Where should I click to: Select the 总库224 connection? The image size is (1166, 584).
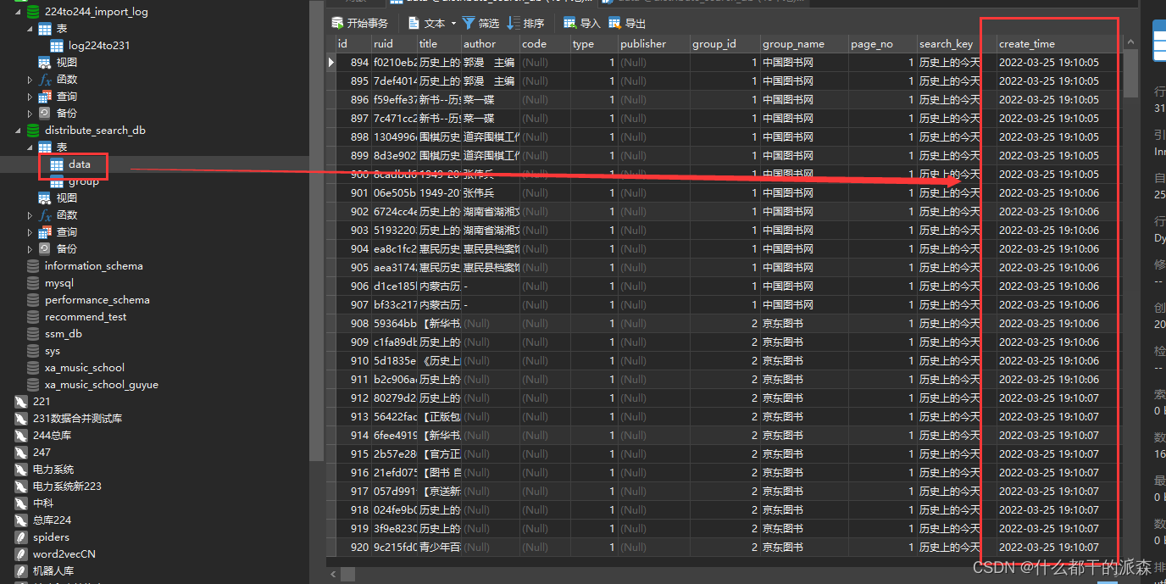[53, 520]
